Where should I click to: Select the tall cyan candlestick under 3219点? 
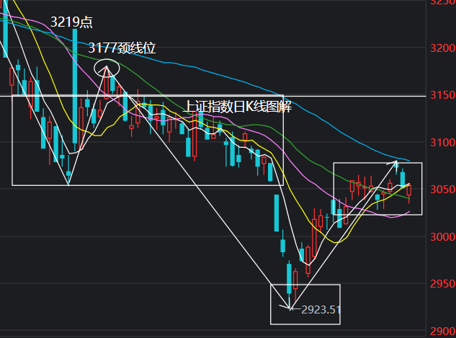point(75,89)
